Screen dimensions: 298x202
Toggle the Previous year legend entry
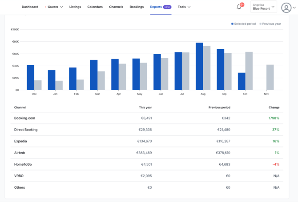click(270, 24)
